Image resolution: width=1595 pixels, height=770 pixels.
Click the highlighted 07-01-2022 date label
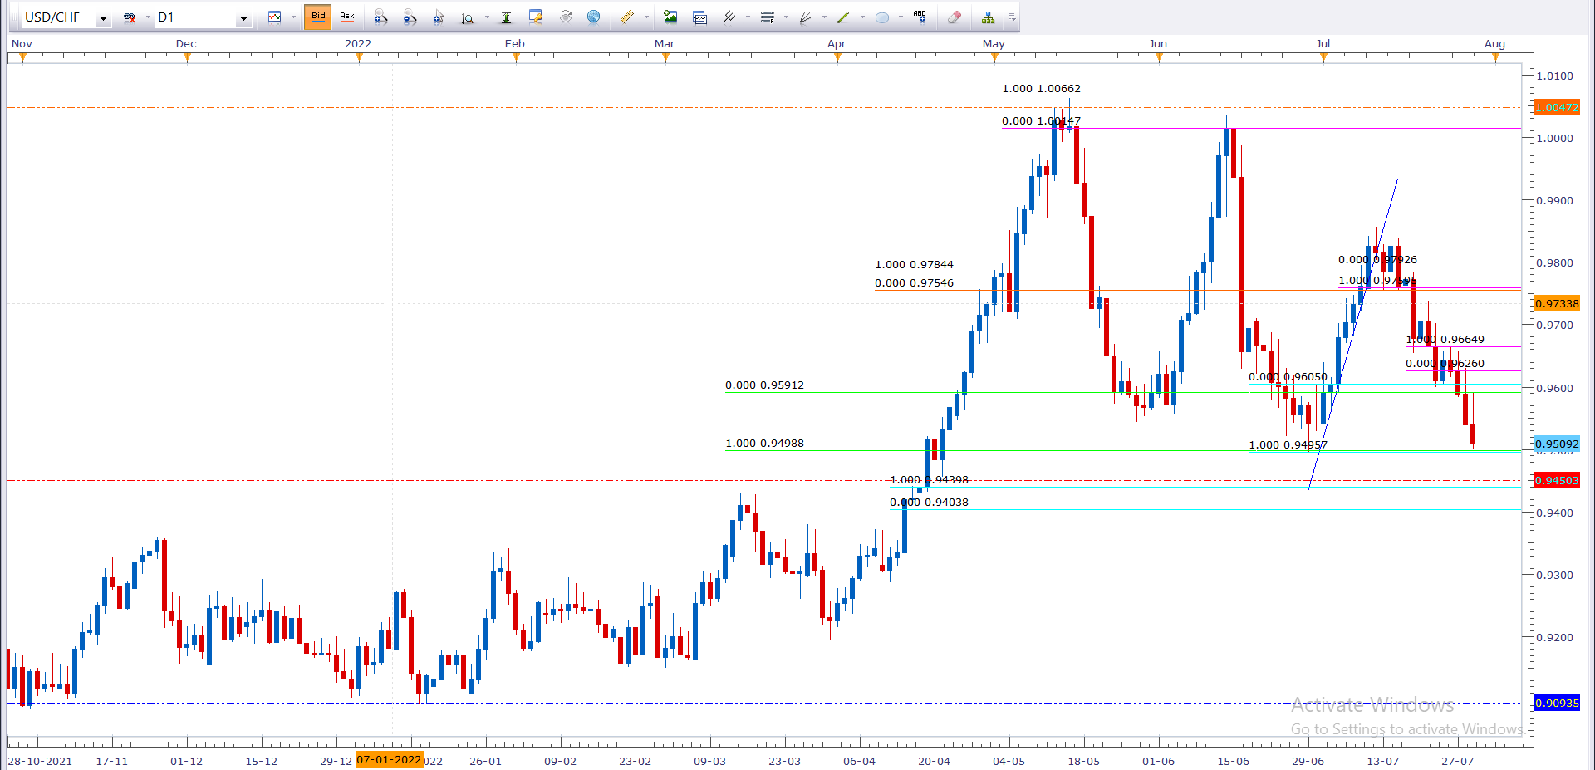coord(389,760)
